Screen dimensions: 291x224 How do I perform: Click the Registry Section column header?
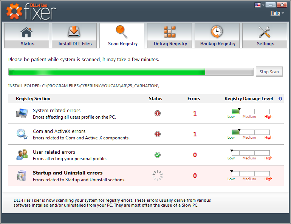(x=33, y=99)
